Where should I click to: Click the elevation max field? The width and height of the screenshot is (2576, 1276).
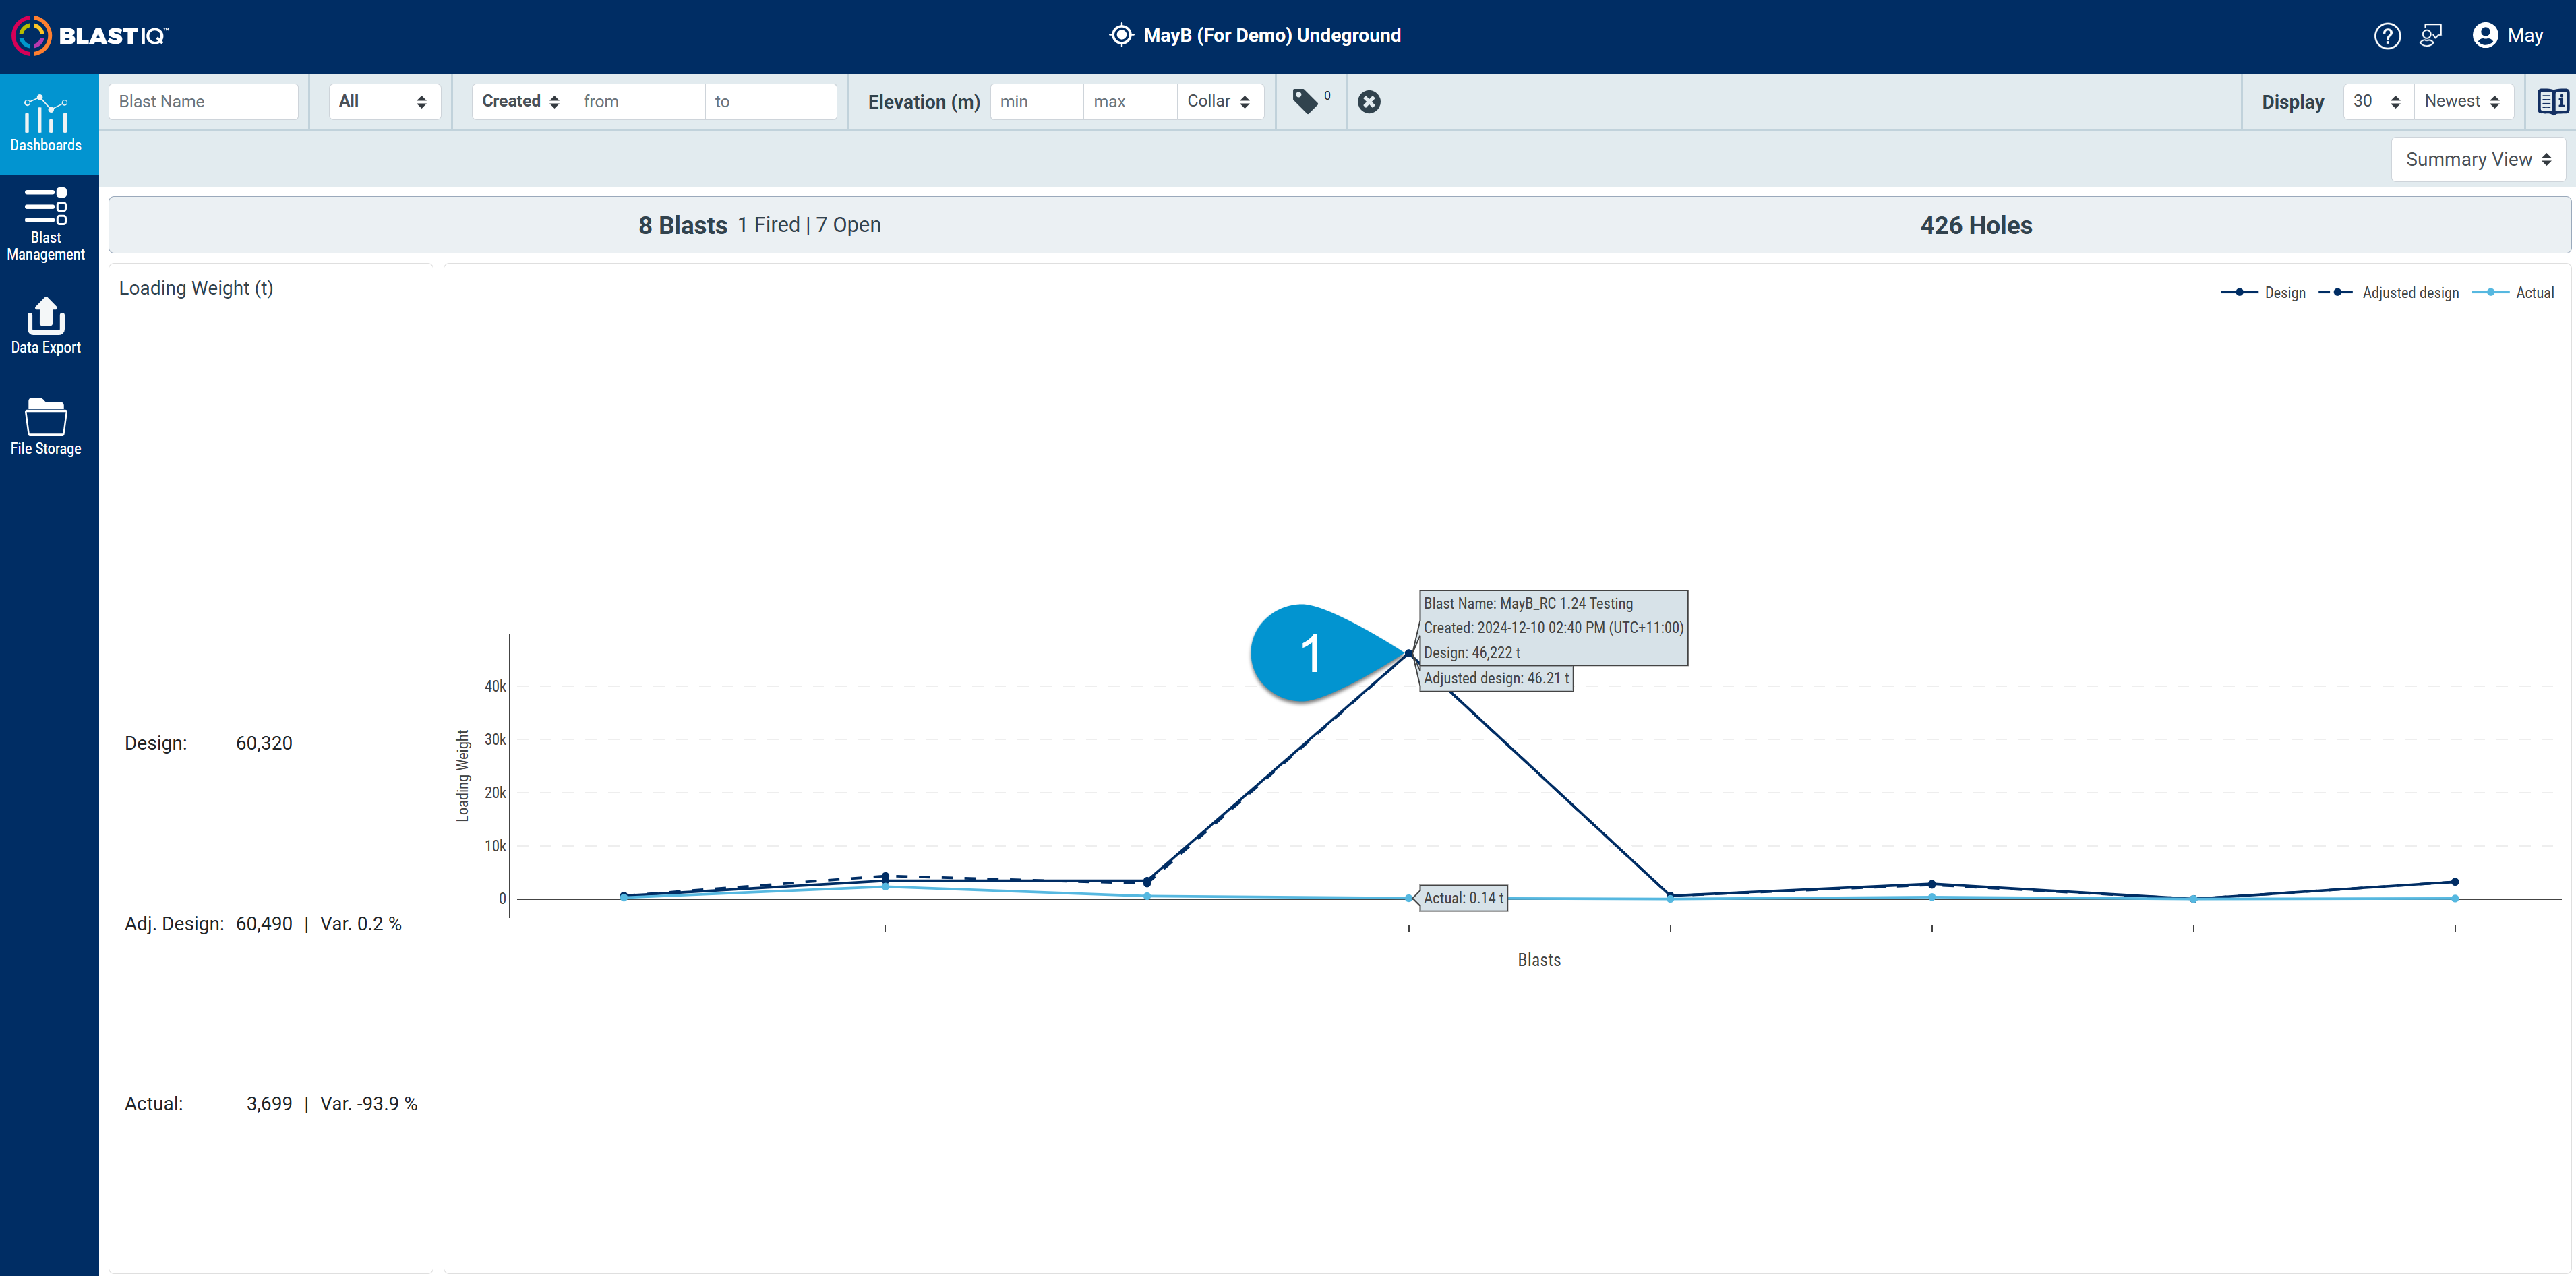[1130, 102]
